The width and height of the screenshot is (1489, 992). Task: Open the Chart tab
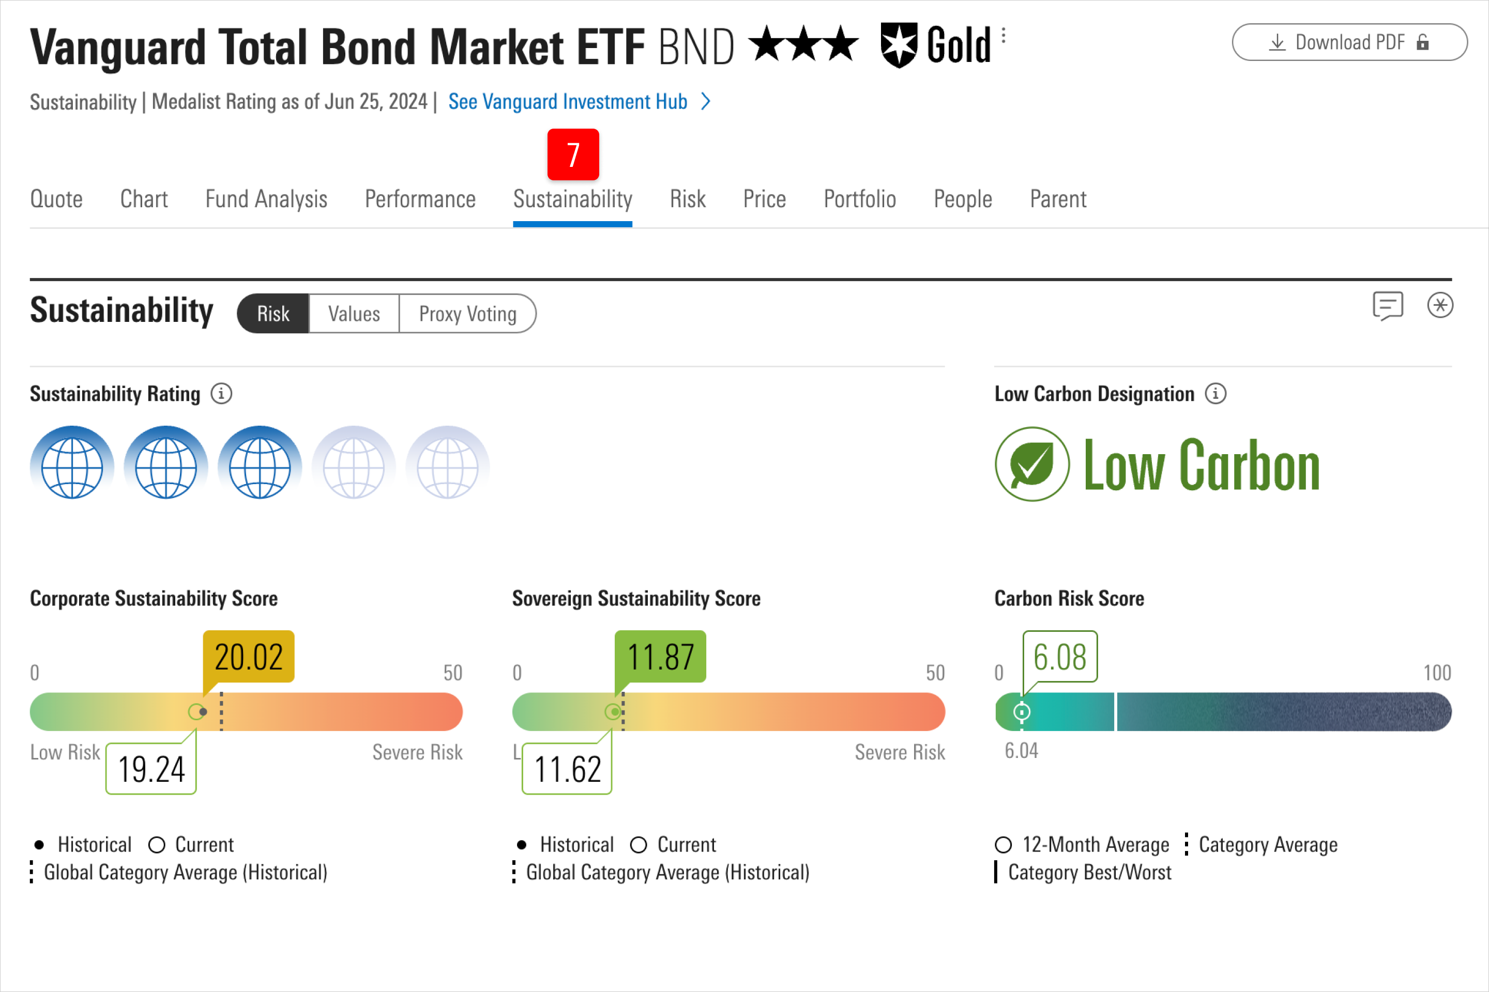point(144,199)
